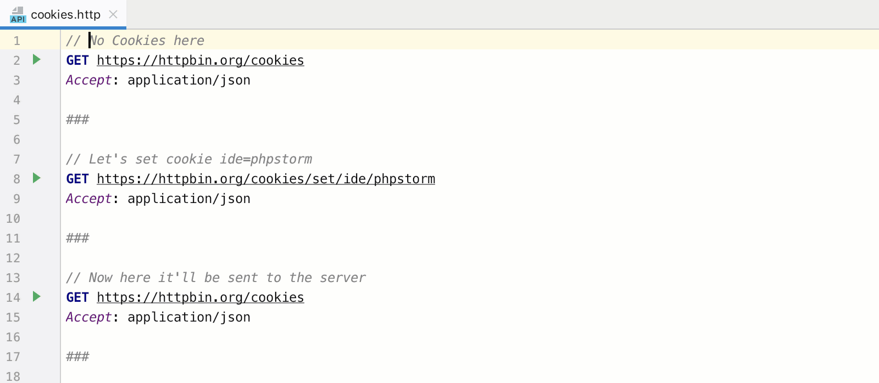This screenshot has width=879, height=383.
Task: Click line number 12 in the gutter
Action: pyautogui.click(x=13, y=258)
